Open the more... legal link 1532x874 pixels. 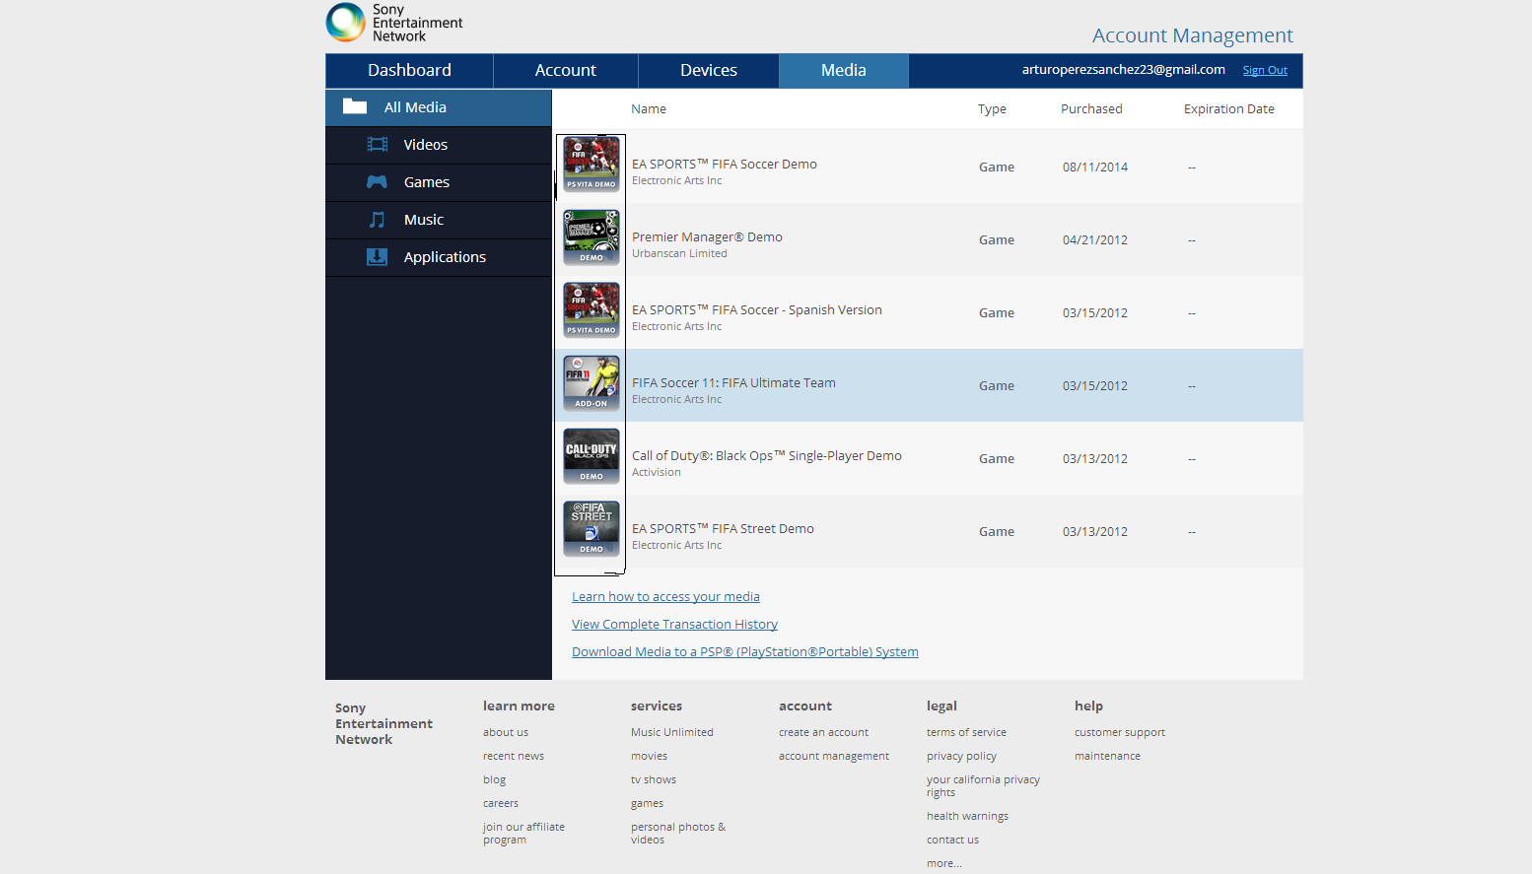coord(943,863)
